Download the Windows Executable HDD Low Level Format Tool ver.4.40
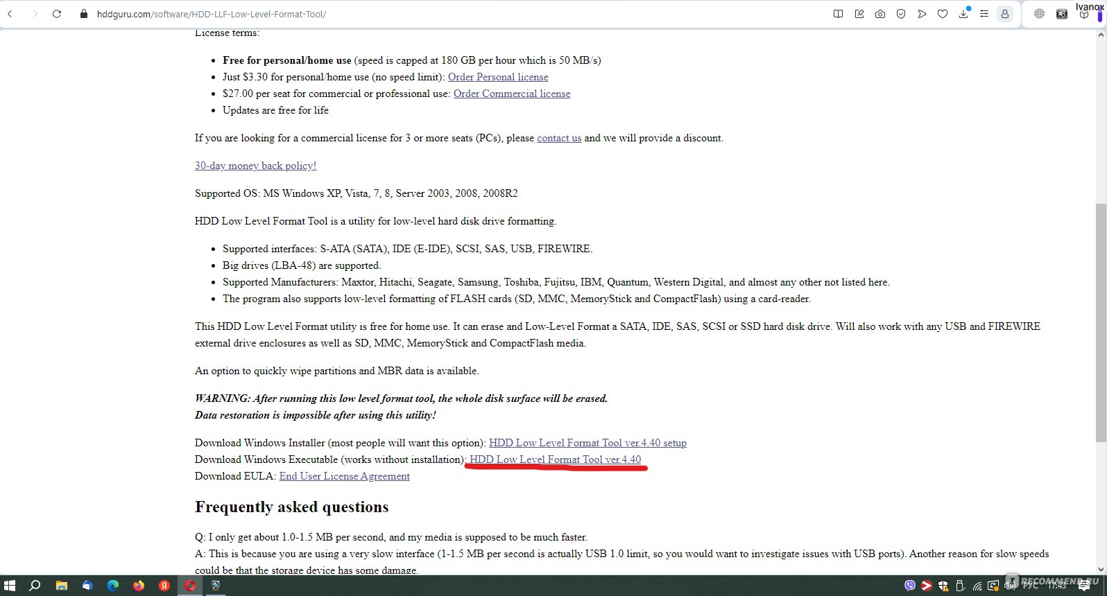The width and height of the screenshot is (1107, 596). tap(555, 459)
